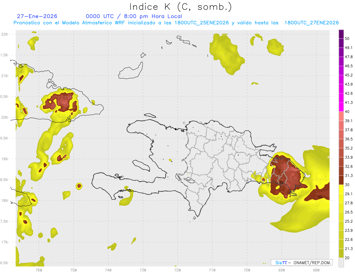Click the magenta colorbar segment between 40 and 41.3
The image size is (355, 274).
[x=341, y=107]
